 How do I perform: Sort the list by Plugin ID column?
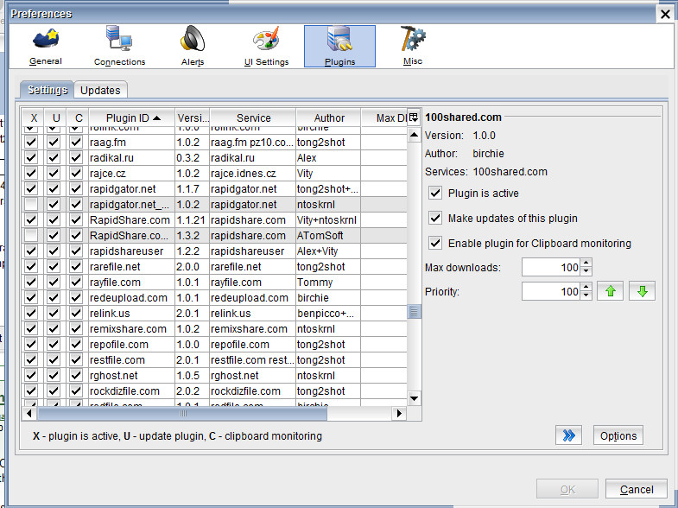pyautogui.click(x=128, y=118)
